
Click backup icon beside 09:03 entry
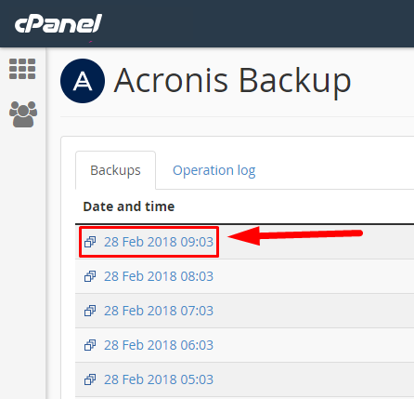[90, 242]
